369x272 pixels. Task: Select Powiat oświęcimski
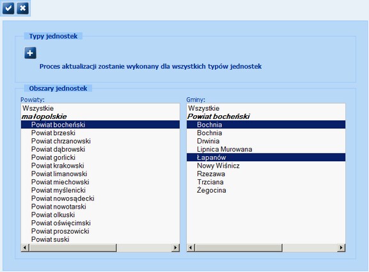click(x=100, y=223)
